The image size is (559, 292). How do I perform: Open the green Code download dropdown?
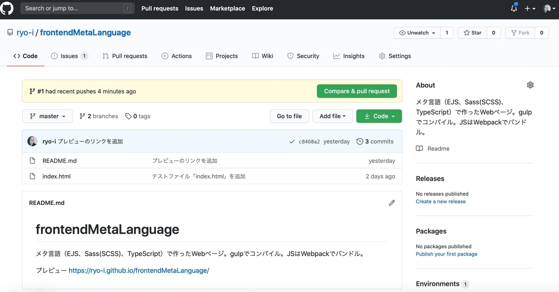pos(379,116)
